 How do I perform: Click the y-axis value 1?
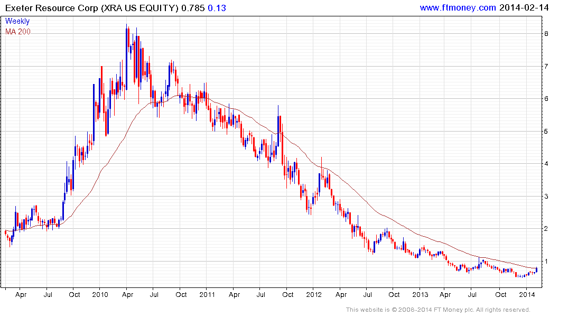click(x=546, y=261)
